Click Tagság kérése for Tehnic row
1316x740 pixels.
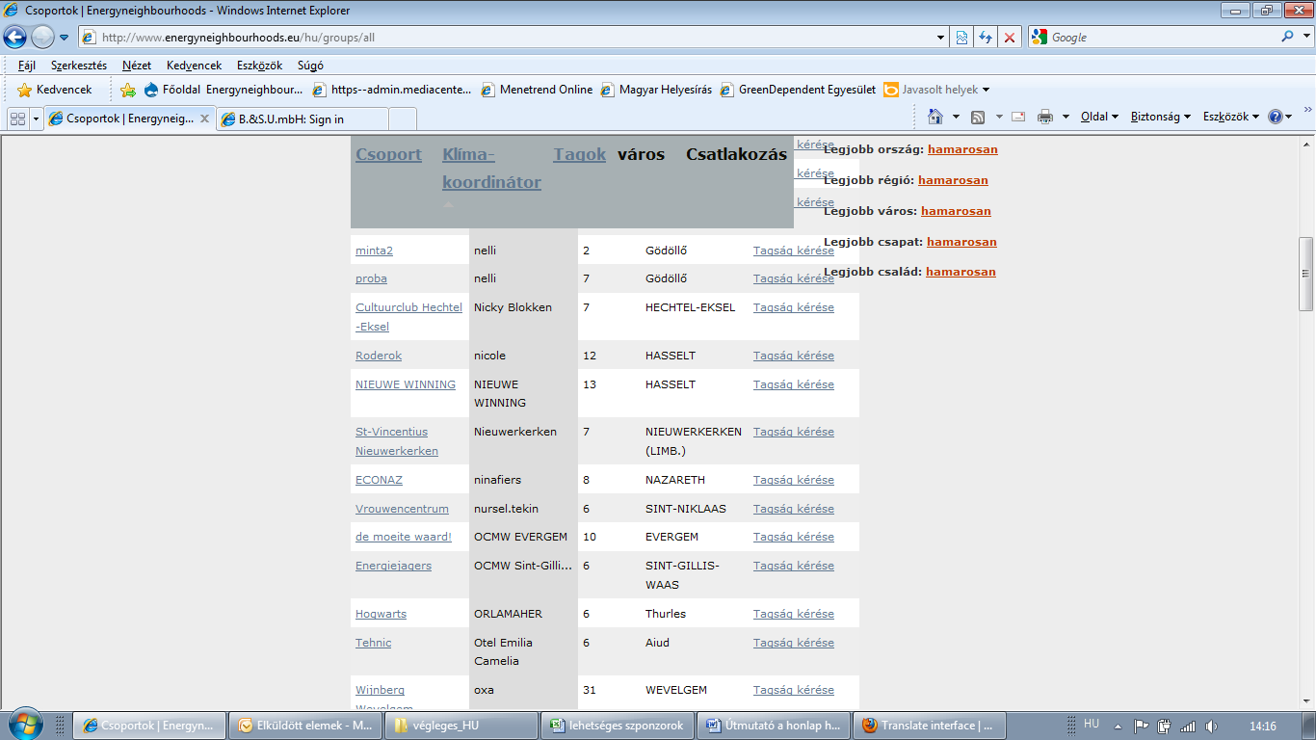794,643
